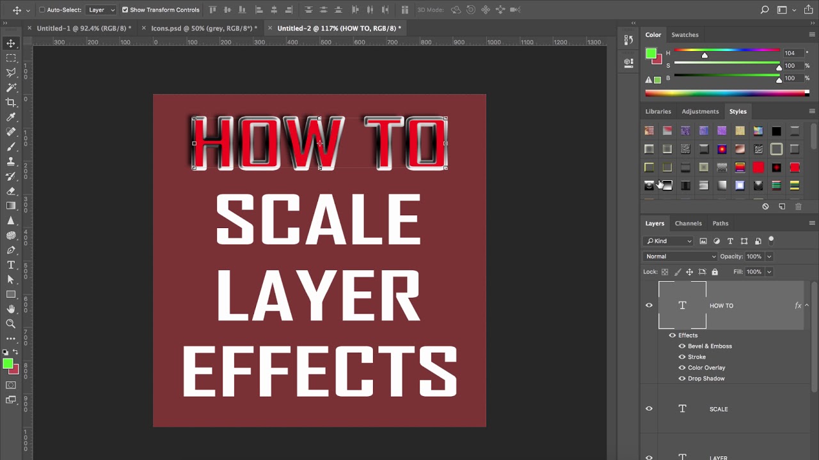Apply the solid red style thumbnail left of the black-red one
This screenshot has height=460, width=819.
tap(758, 167)
